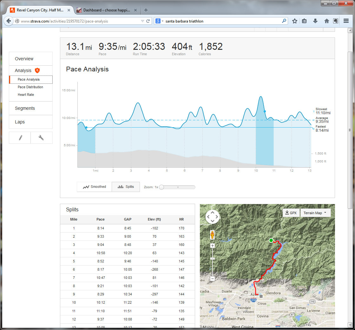Click the Firefox bookmark star icon
355x330 pixels.
295,21
